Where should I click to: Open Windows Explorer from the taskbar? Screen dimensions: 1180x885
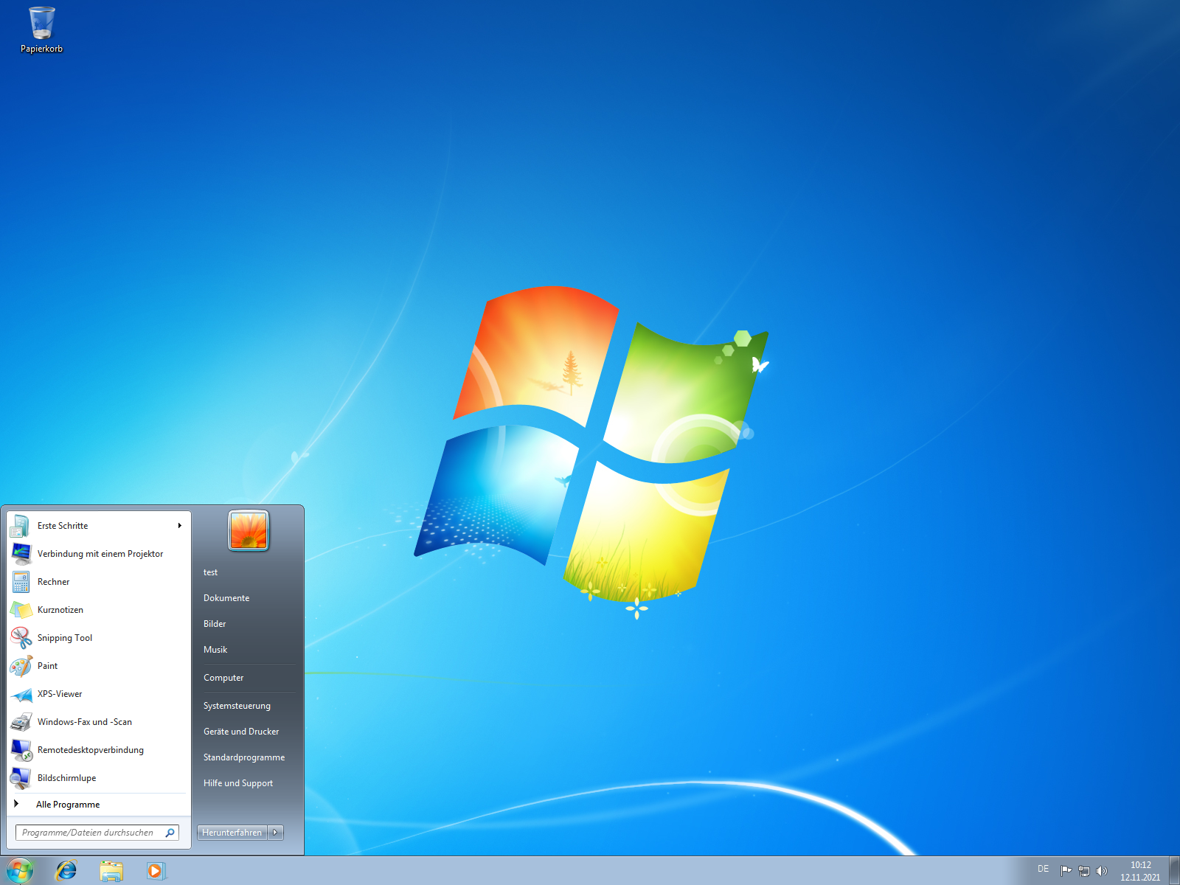pyautogui.click(x=111, y=870)
